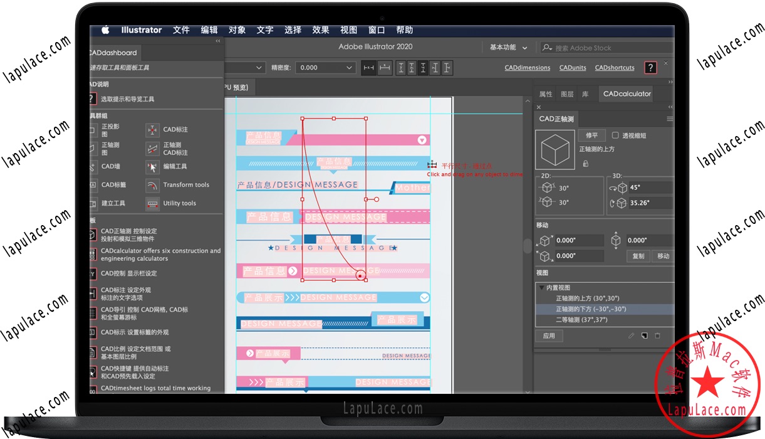Screen dimensions: 765x439
Task: Click the CAD标签 tool icon
Action: [x=91, y=185]
